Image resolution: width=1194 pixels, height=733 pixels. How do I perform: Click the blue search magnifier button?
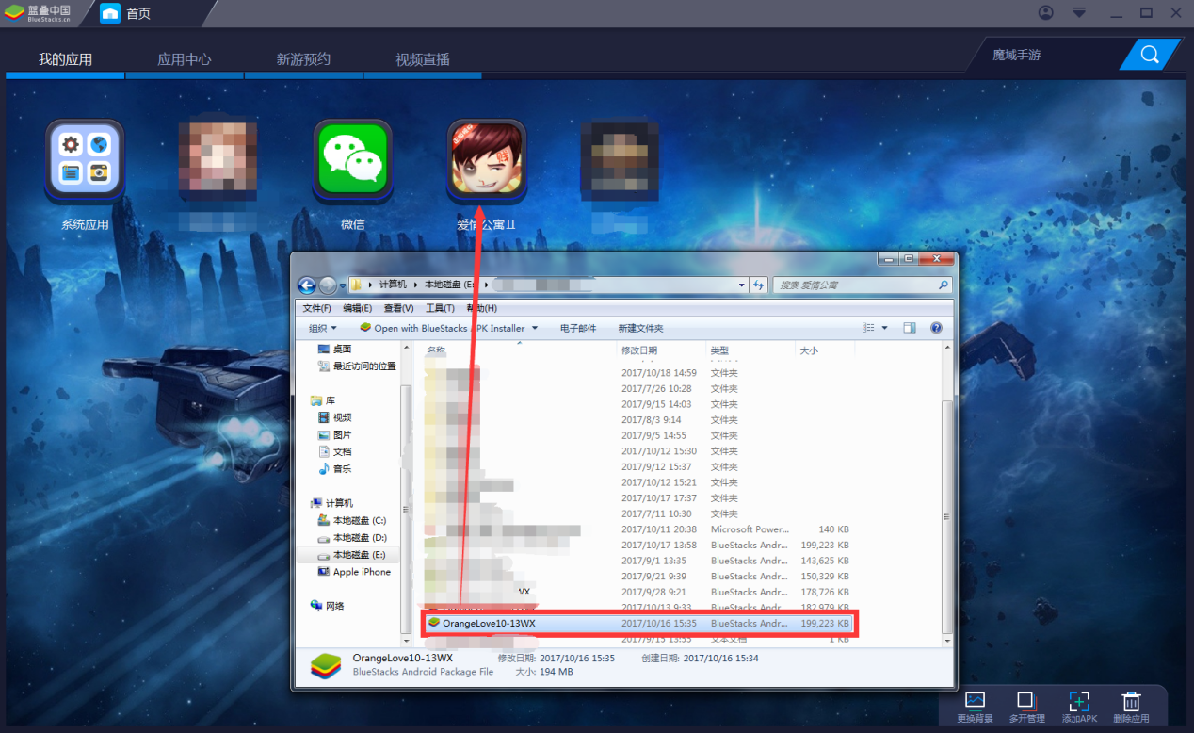[1150, 55]
